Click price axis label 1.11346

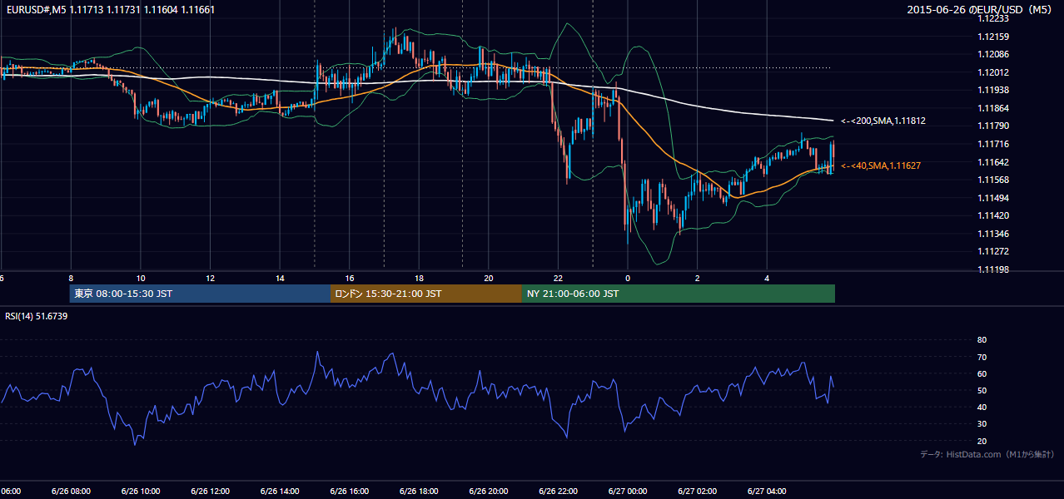tap(993, 234)
